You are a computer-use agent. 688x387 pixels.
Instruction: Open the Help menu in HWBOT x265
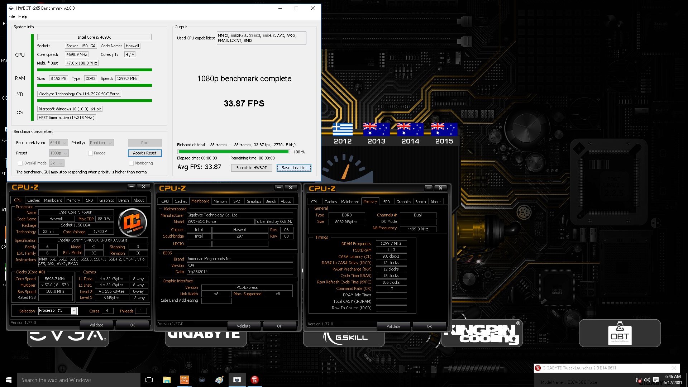(x=23, y=16)
